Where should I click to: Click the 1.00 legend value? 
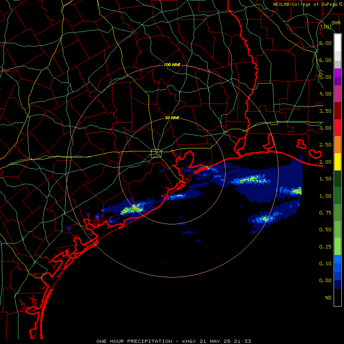[325, 196]
